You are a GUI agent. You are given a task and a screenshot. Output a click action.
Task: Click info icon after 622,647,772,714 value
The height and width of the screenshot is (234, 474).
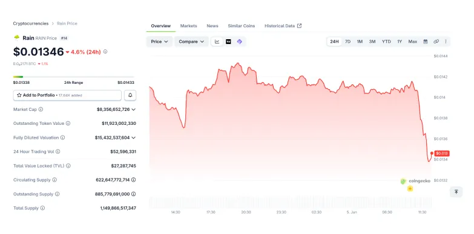click(x=133, y=180)
